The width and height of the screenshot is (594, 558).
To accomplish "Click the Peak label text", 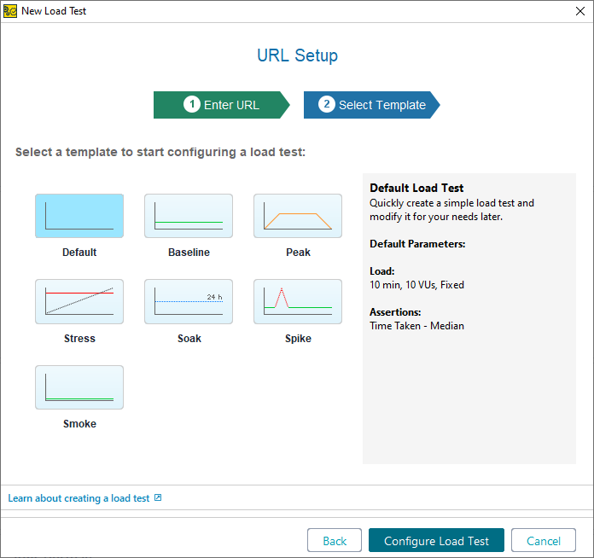I will (298, 253).
